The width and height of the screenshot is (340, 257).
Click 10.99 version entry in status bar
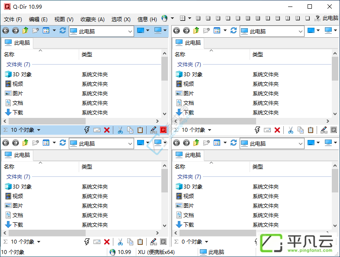click(121, 252)
